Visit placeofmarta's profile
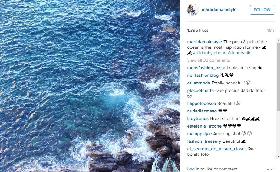This screenshot has height=172, width=280. click(x=200, y=91)
